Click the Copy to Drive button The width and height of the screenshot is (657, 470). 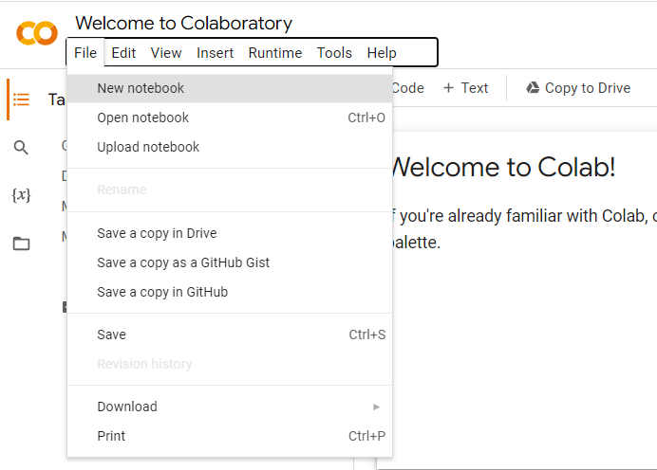(578, 88)
